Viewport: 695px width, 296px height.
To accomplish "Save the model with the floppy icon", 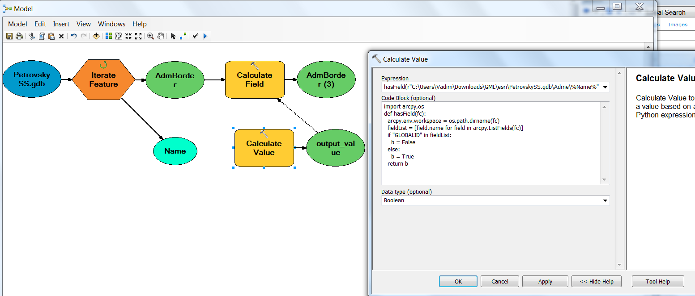I will coord(9,36).
